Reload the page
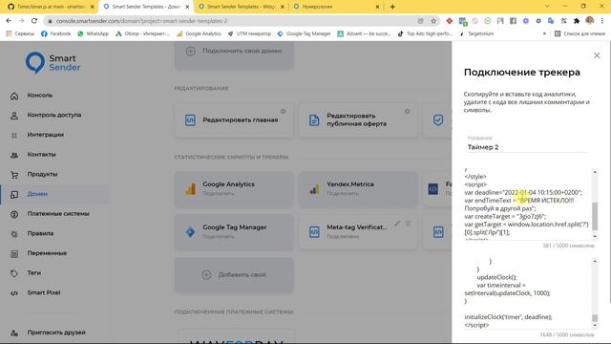This screenshot has width=611, height=344. click(x=34, y=21)
